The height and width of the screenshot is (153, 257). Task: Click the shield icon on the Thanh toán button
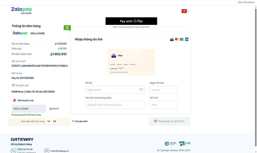(x=155, y=121)
